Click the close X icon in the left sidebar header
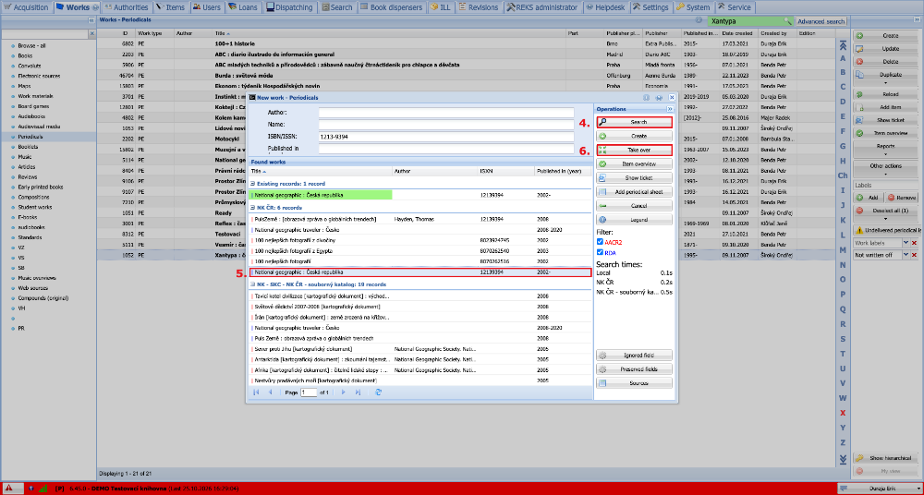 [x=91, y=34]
